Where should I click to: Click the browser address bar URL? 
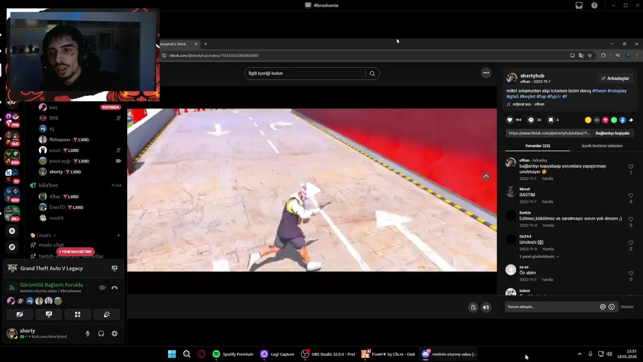coord(214,55)
